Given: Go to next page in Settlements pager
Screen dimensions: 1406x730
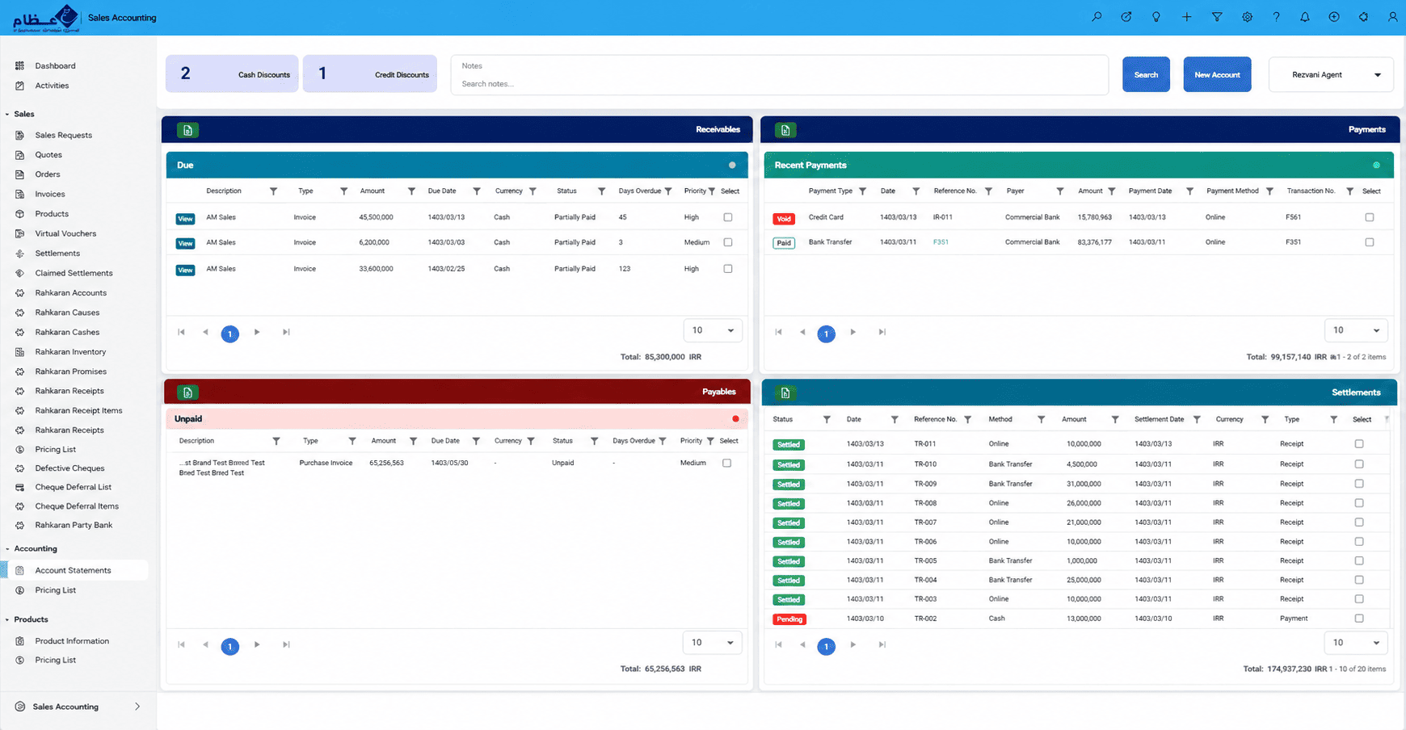Looking at the screenshot, I should coord(853,645).
